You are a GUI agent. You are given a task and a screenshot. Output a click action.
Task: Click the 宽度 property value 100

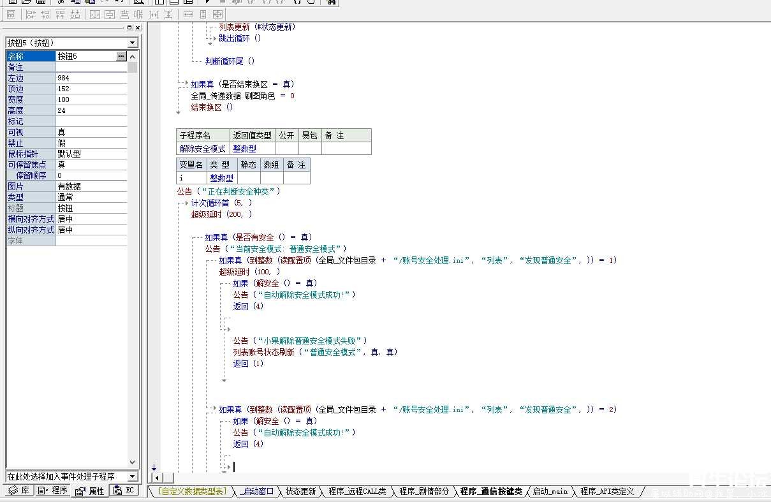pyautogui.click(x=92, y=100)
